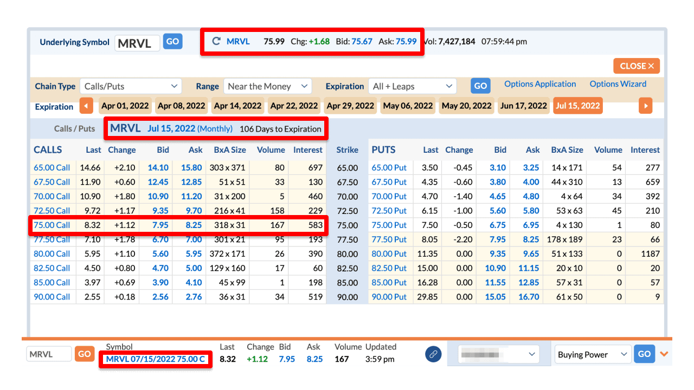This screenshot has height=390, width=694.
Task: Select the May 06, 2022 expiration tab
Action: 408,106
